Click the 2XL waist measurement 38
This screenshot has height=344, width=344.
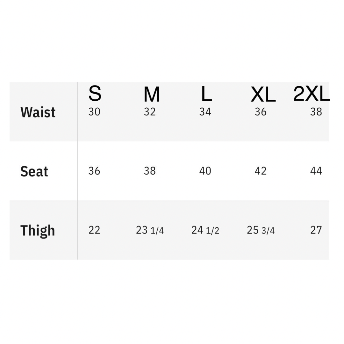(316, 112)
